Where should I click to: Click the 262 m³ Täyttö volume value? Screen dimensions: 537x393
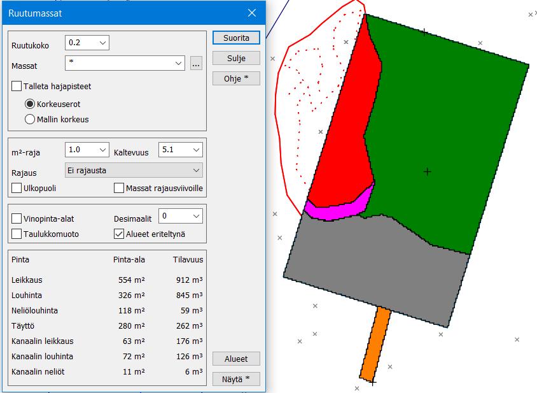click(x=190, y=325)
